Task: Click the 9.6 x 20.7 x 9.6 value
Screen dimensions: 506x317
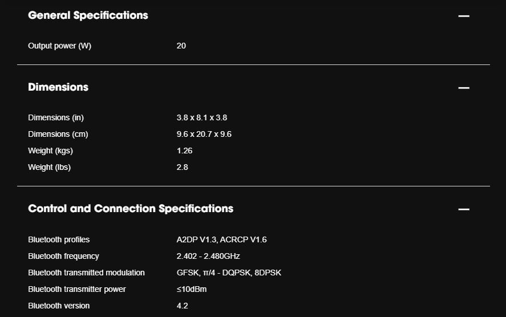Action: [204, 134]
